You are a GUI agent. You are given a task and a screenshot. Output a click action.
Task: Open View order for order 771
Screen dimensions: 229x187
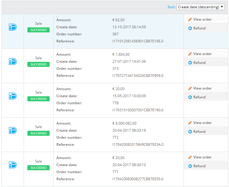coord(202,157)
